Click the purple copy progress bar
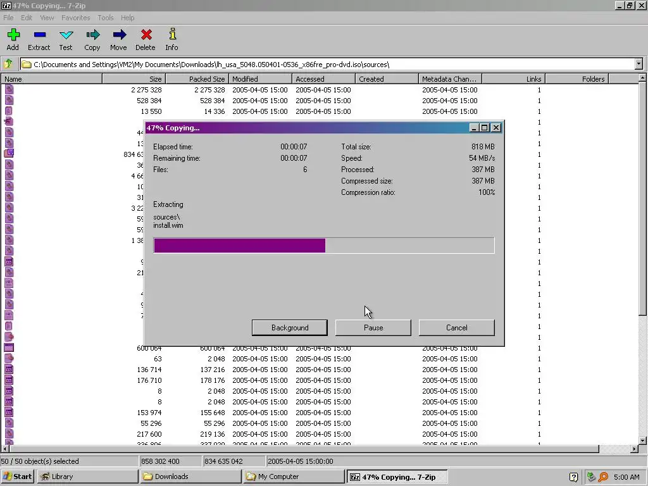 323,245
